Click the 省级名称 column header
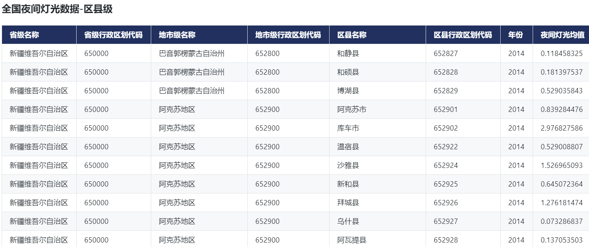Viewport: 589px width, 247px height. 24,35
